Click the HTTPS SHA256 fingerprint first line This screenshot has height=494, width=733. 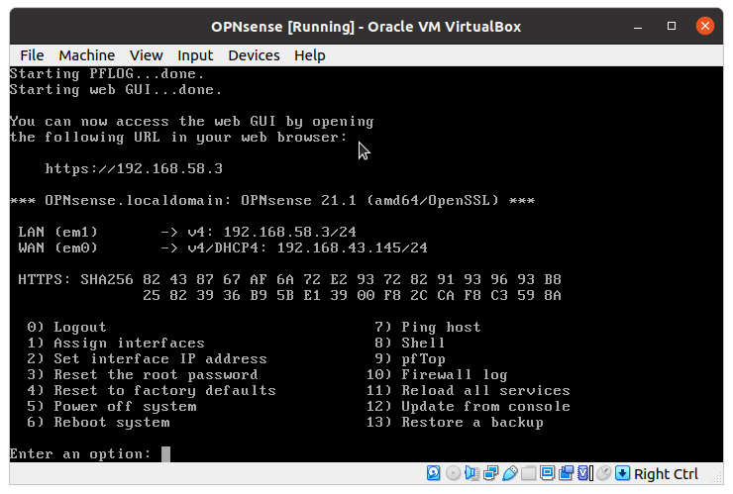click(x=289, y=279)
